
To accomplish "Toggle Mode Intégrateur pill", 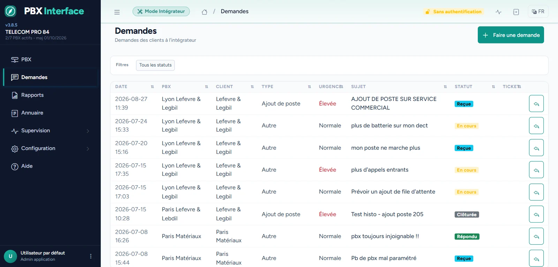I will (161, 11).
